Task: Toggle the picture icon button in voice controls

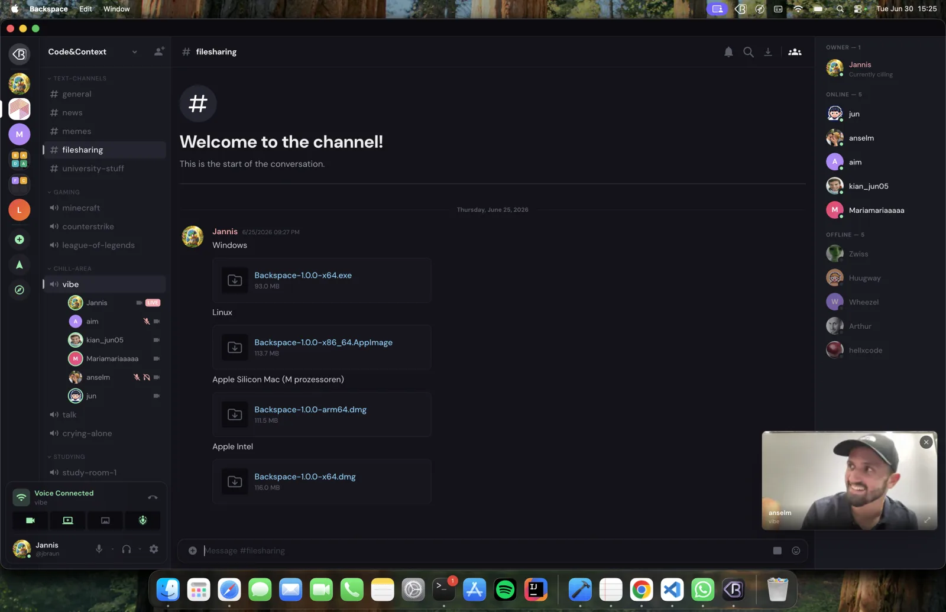Action: (x=105, y=520)
